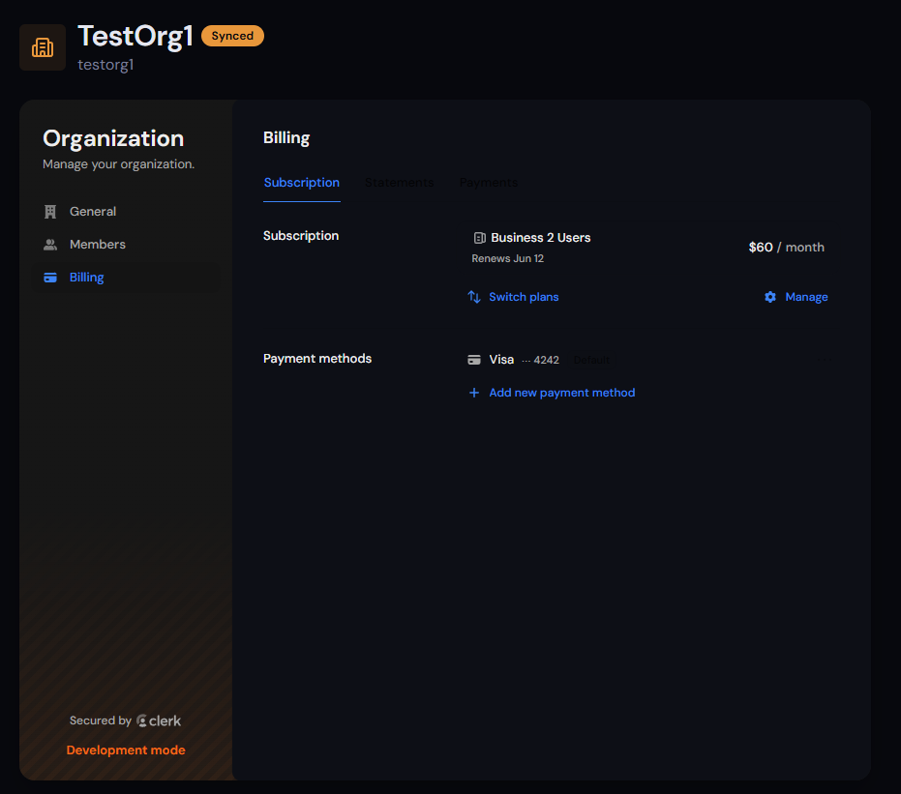
Task: Click the Payment methods section label
Action: pyautogui.click(x=317, y=359)
